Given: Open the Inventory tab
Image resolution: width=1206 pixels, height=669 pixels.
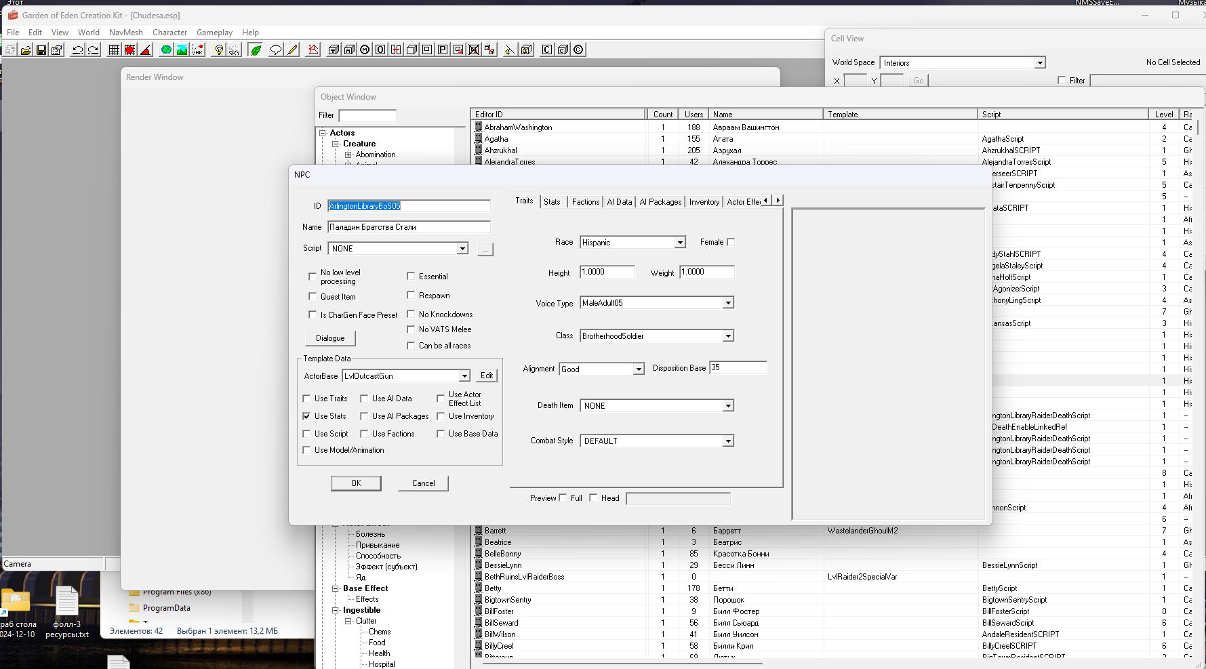Looking at the screenshot, I should (x=704, y=202).
